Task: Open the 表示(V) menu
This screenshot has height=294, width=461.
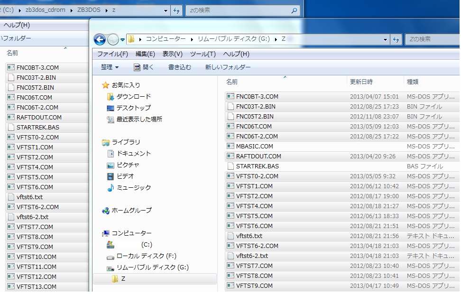Action: (172, 54)
